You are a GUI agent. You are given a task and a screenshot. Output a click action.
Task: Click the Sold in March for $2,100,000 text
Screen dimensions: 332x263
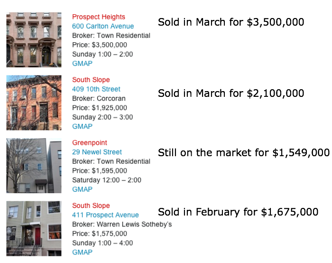[231, 94]
